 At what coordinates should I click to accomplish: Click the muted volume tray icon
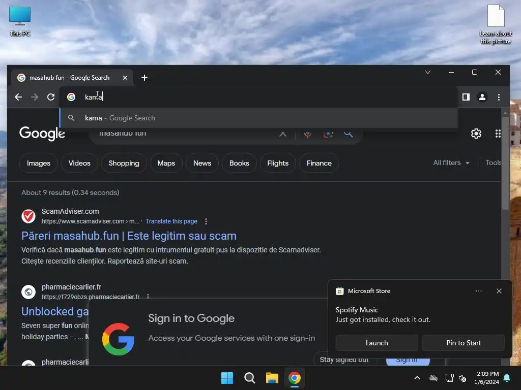[x=462, y=378]
